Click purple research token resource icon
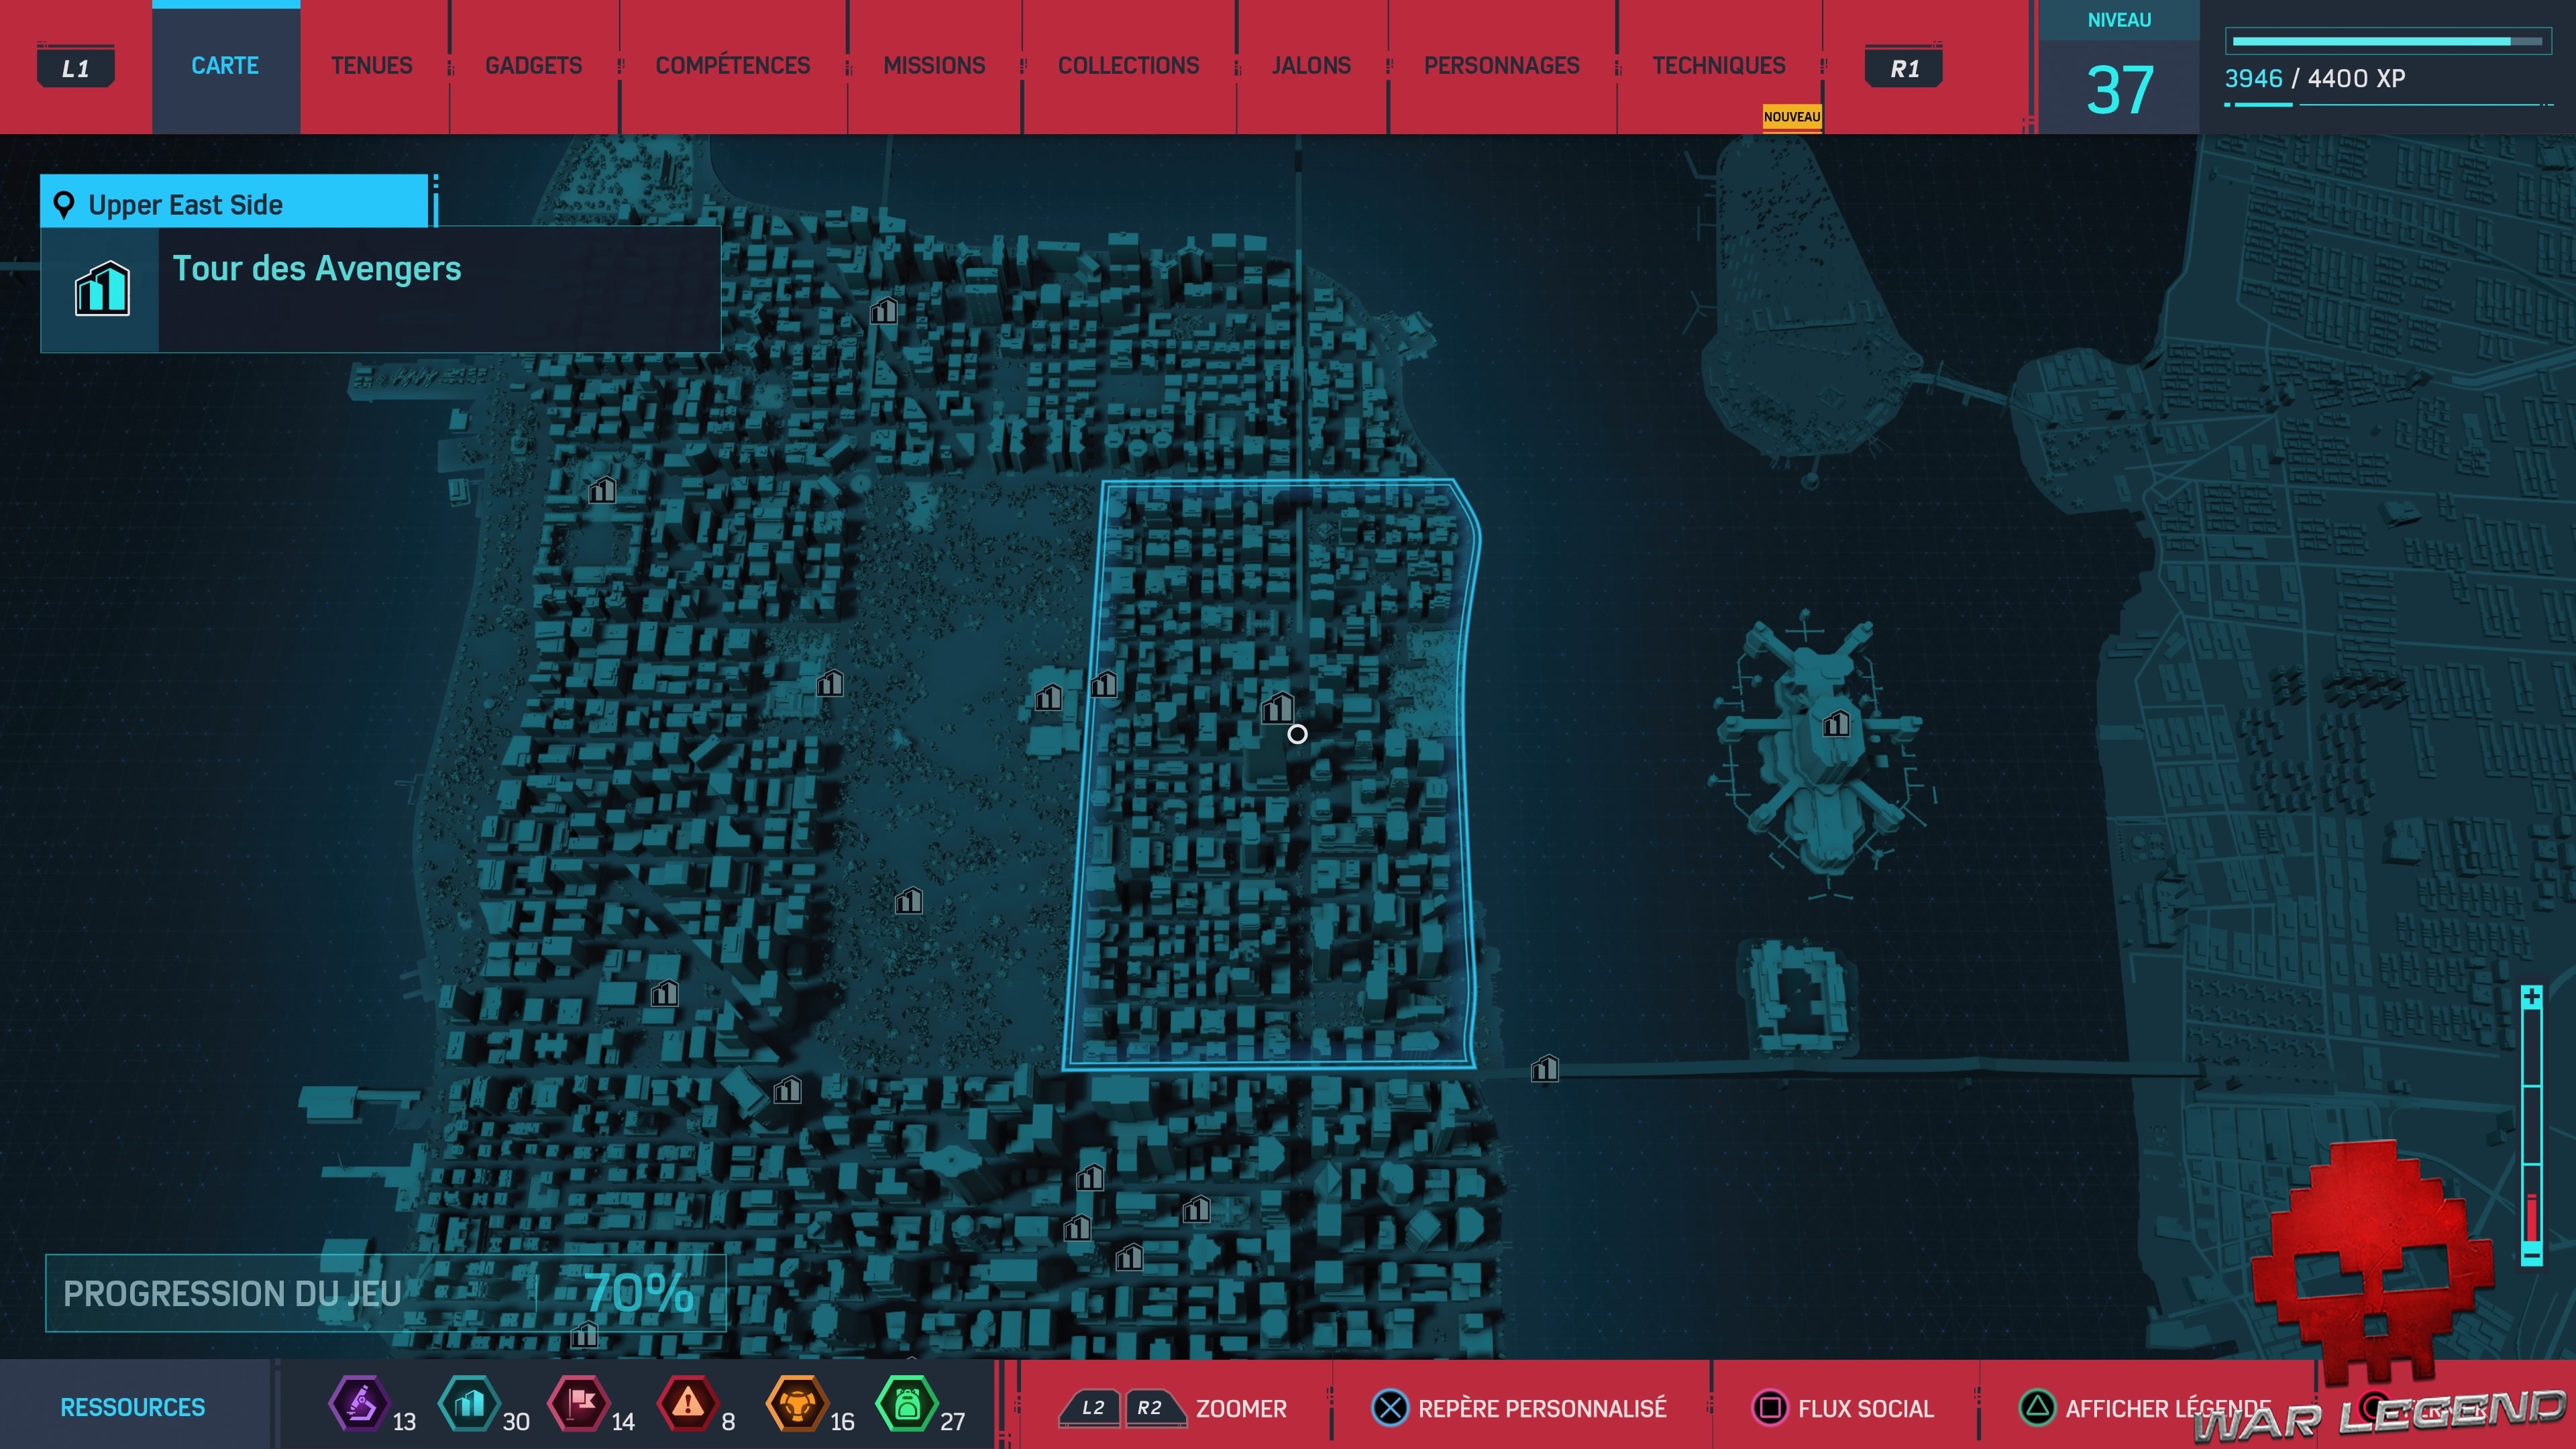This screenshot has height=1449, width=2576. click(359, 1404)
